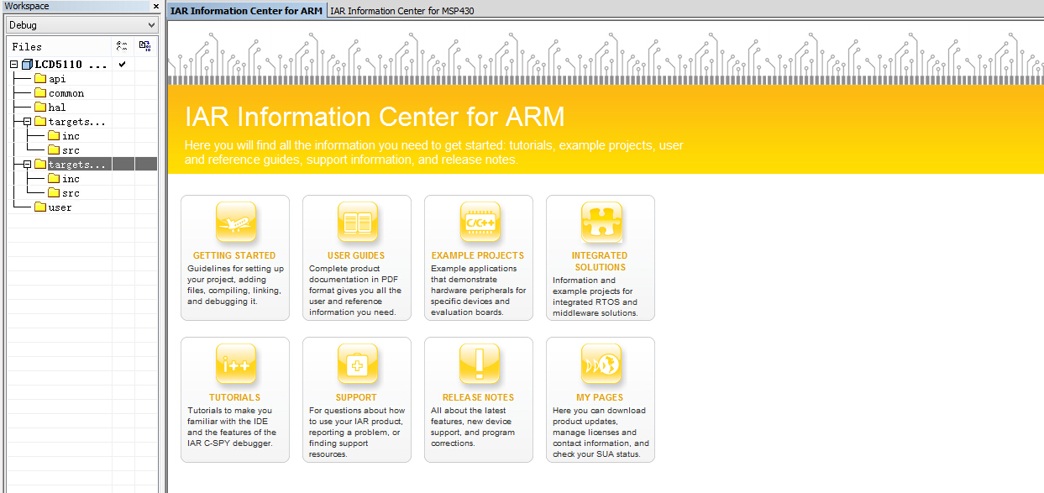Click the first icon column header beside Files
The width and height of the screenshot is (1044, 493).
point(123,46)
